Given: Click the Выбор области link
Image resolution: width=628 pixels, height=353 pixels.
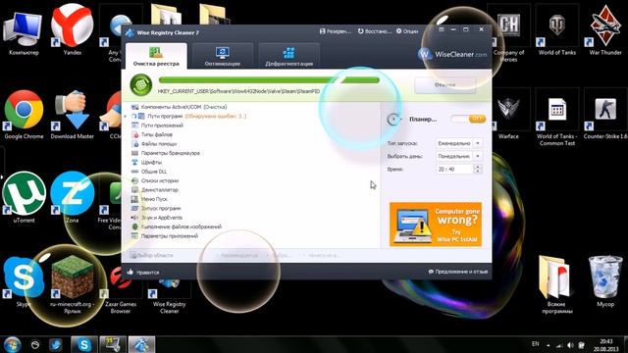Looking at the screenshot, I should click(x=152, y=255).
